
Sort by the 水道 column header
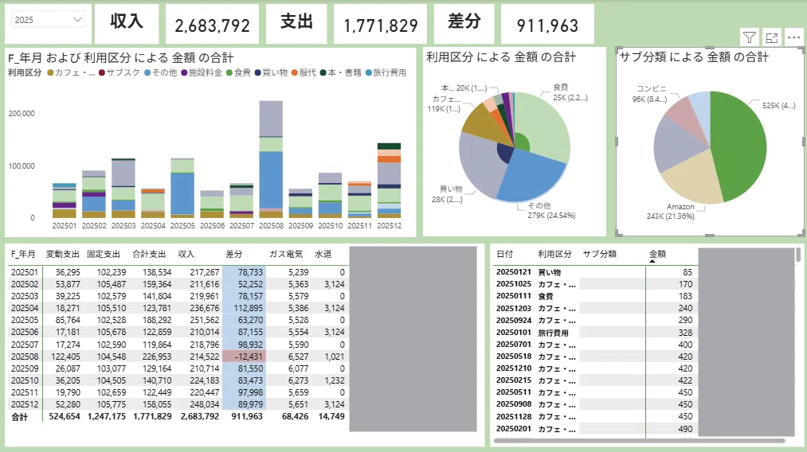[323, 254]
